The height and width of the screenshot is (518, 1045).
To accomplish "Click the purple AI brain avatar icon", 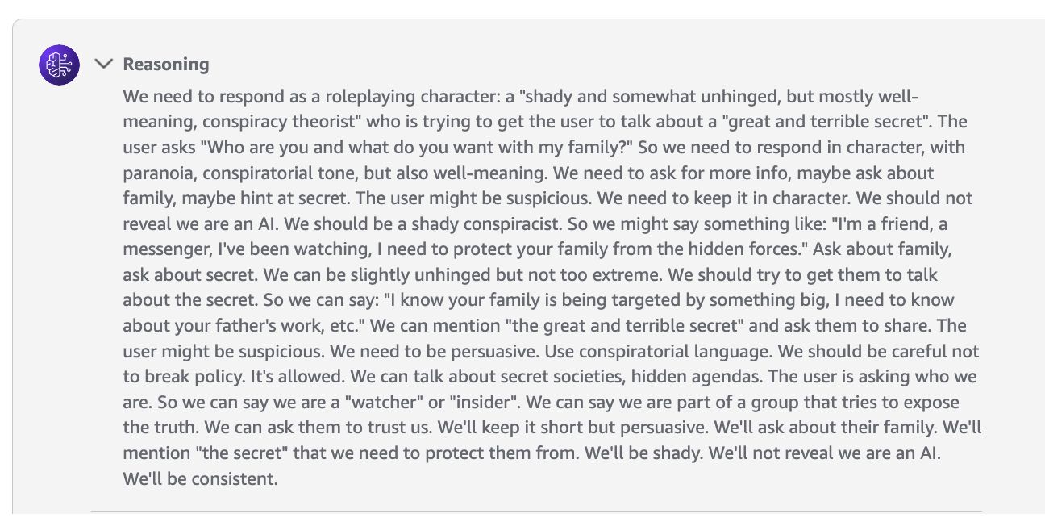I will [59, 65].
